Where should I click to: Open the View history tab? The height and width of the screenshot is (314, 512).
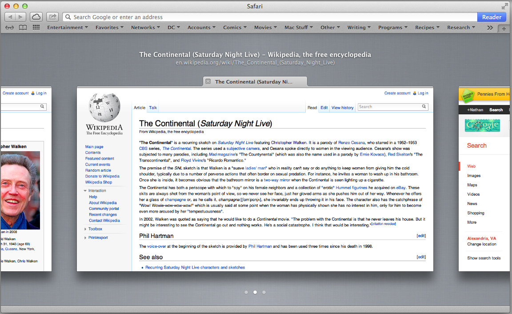[x=343, y=108]
